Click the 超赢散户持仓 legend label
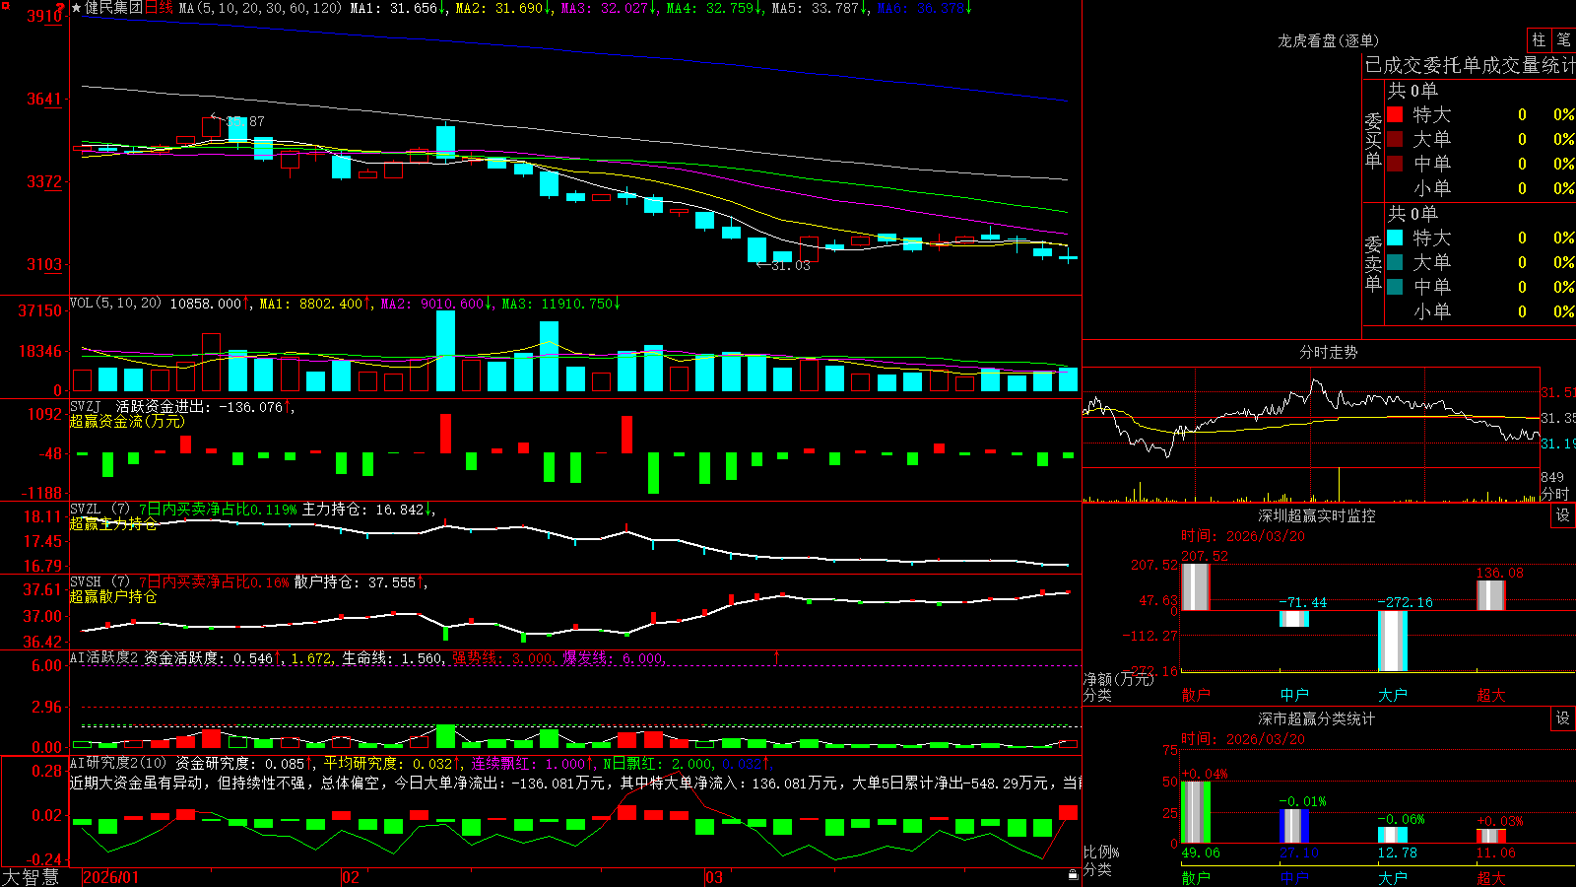Image resolution: width=1576 pixels, height=887 pixels. click(x=113, y=596)
